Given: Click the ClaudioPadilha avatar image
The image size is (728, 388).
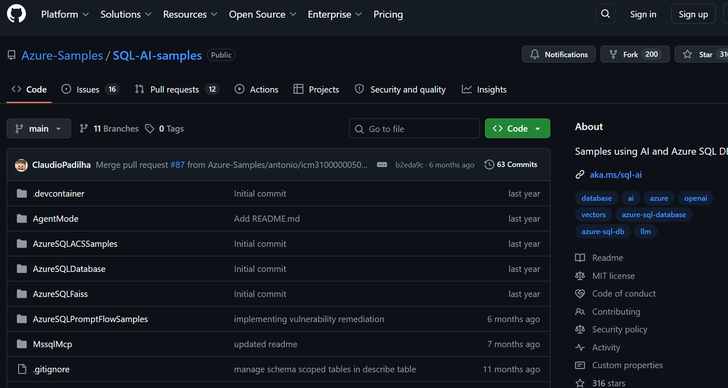Looking at the screenshot, I should [21, 165].
